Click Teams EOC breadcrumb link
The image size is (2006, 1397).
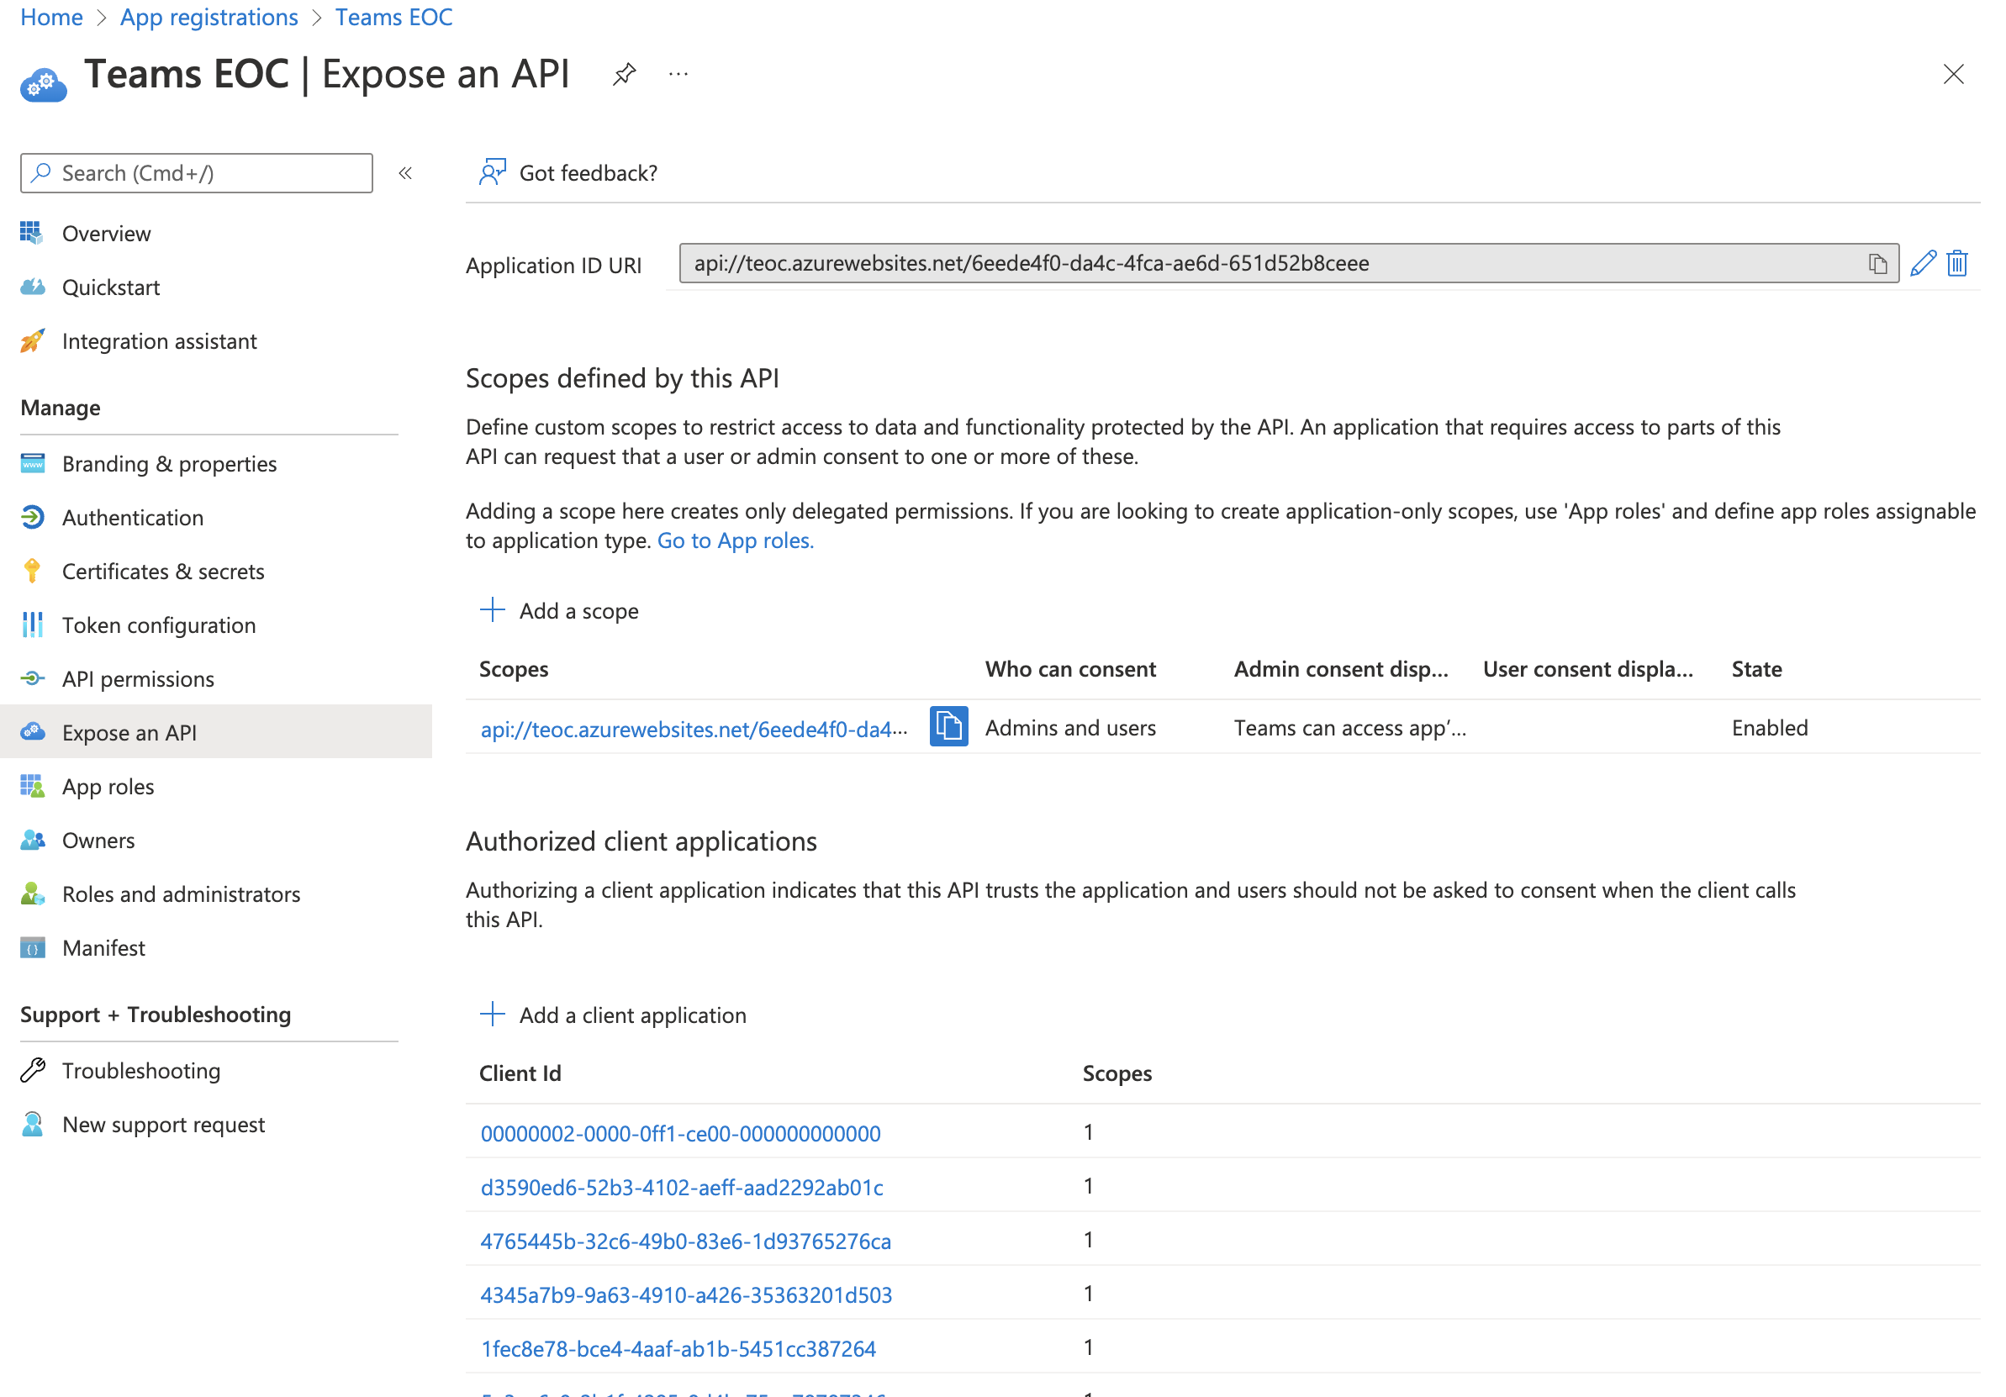[x=394, y=18]
